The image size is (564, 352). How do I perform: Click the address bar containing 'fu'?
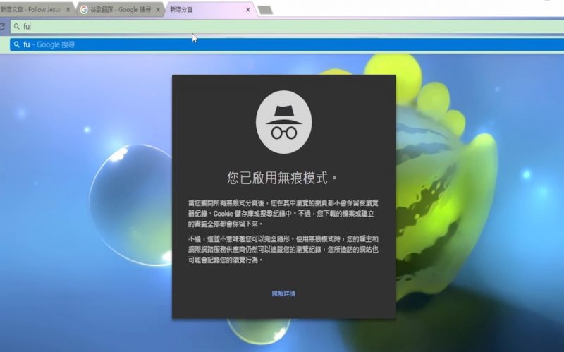(282, 27)
